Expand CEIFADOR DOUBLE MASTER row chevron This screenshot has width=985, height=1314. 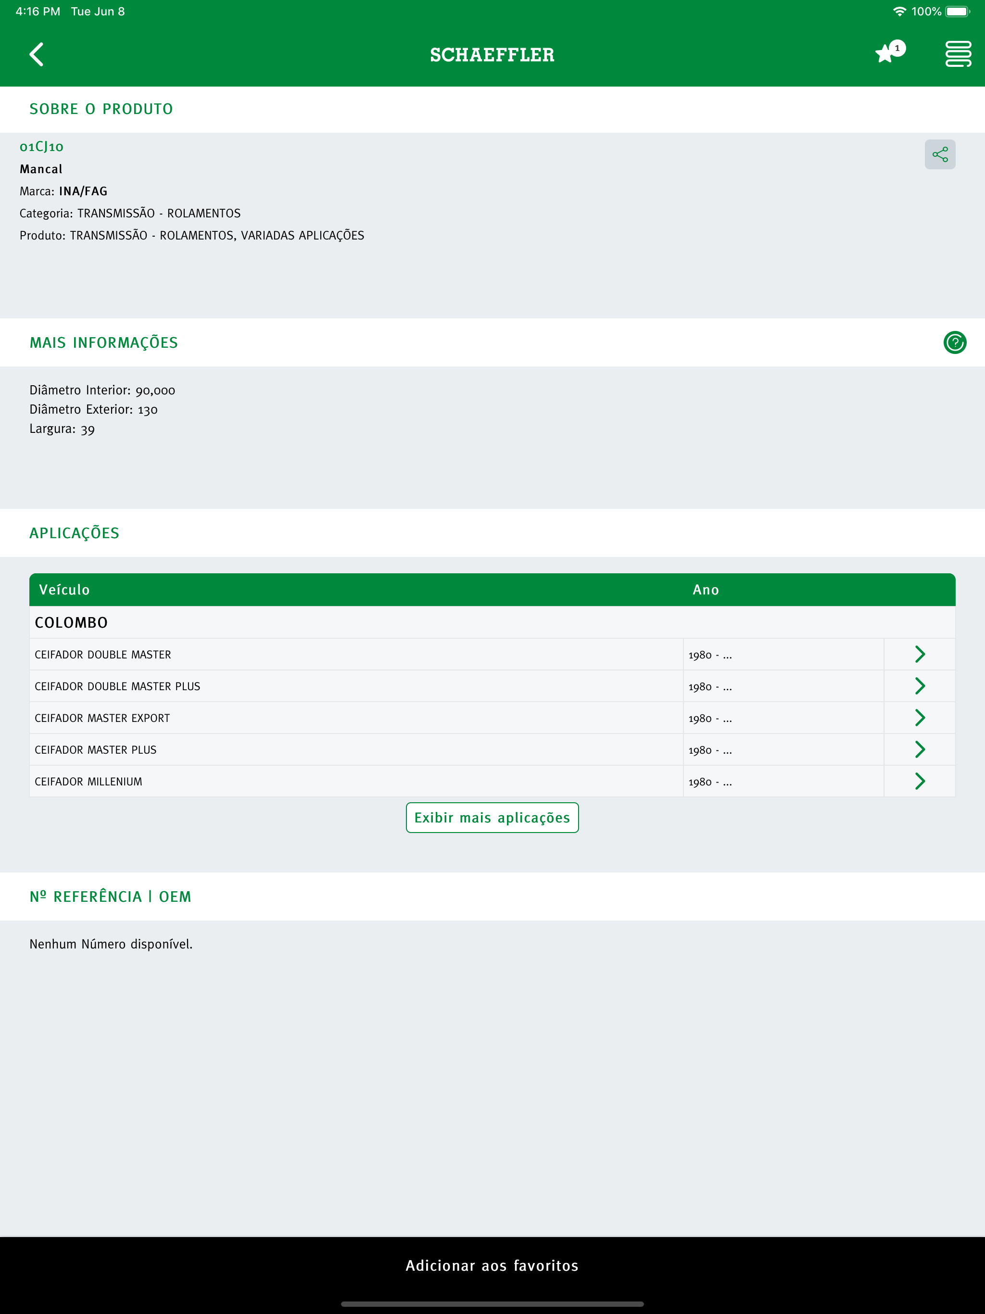pos(920,654)
